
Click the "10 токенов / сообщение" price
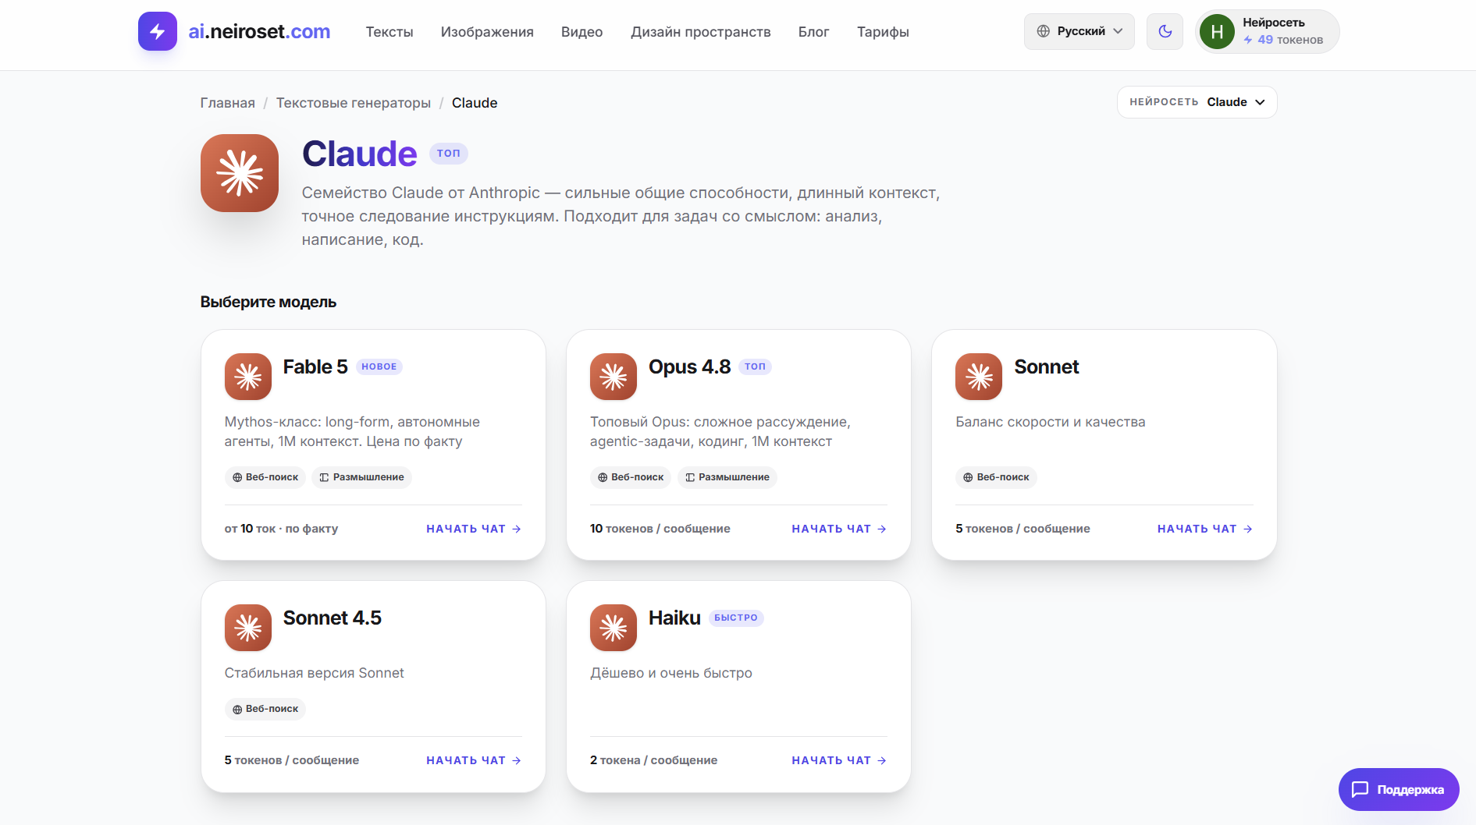660,529
